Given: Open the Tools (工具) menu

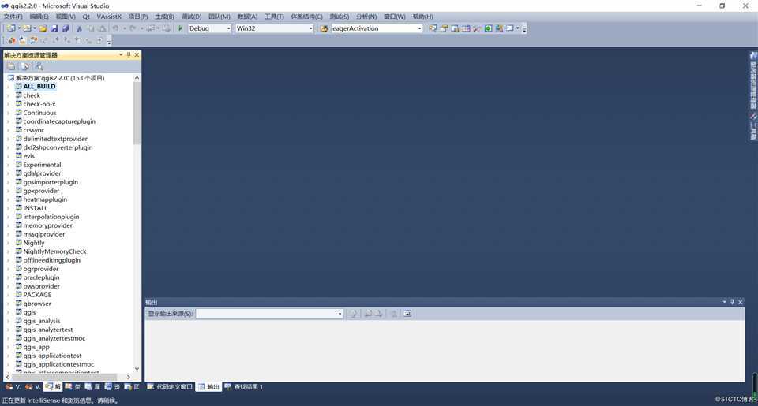Looking at the screenshot, I should [274, 17].
